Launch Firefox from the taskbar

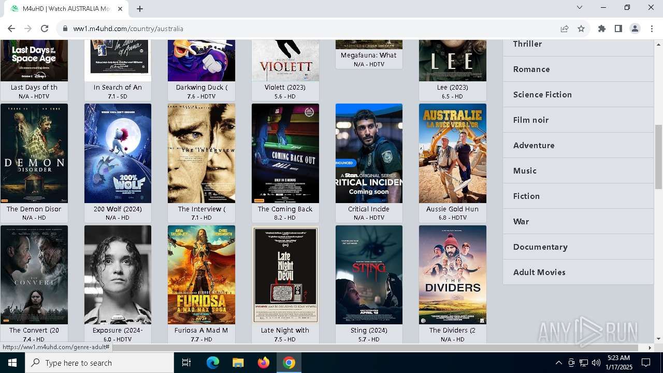[x=264, y=363]
